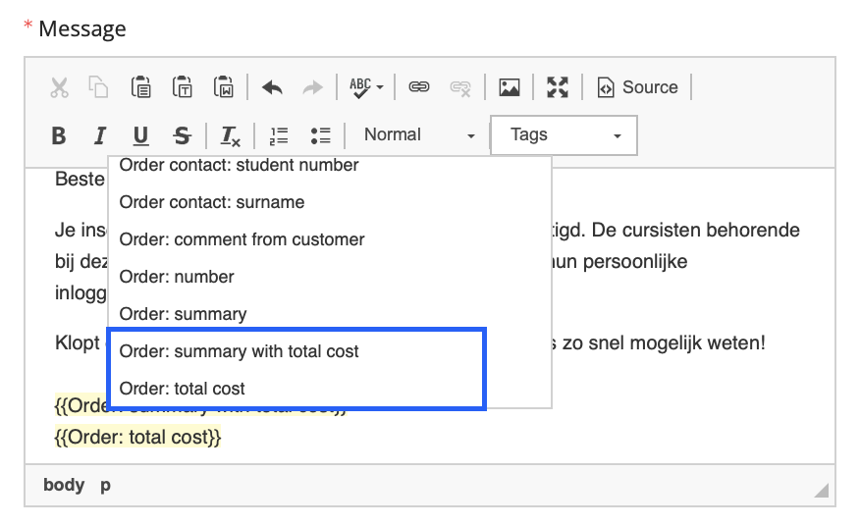Insert an image using picture icon
Image resolution: width=860 pixels, height=526 pixels.
509,87
